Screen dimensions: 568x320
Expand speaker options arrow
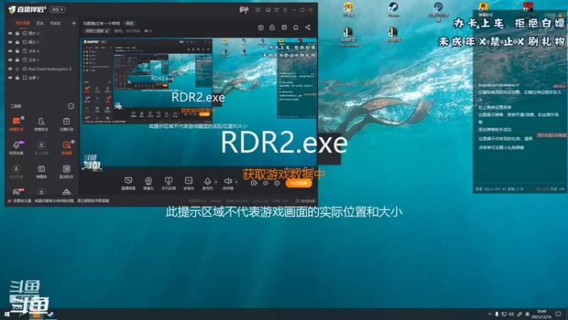click(236, 182)
